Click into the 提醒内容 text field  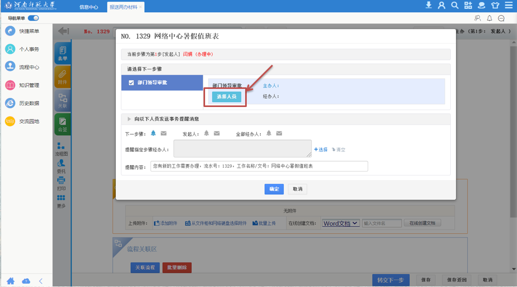259,167
